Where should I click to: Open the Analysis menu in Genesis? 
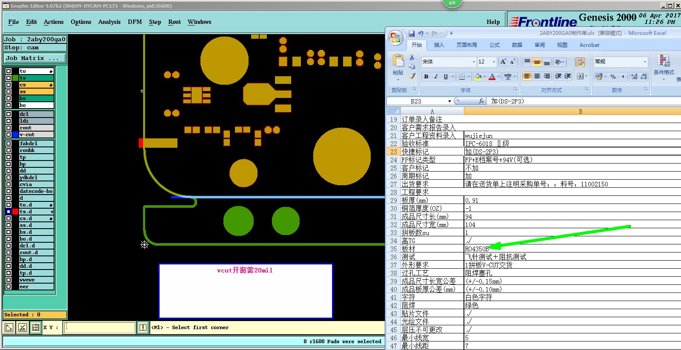click(109, 22)
